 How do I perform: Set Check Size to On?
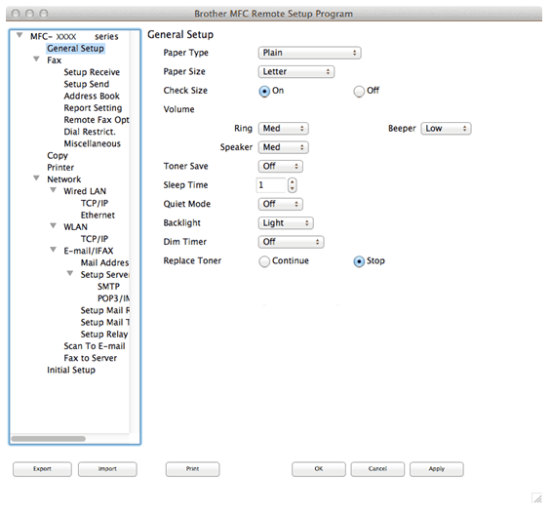pos(264,92)
